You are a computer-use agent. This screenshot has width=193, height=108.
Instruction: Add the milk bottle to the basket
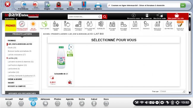[70, 82]
